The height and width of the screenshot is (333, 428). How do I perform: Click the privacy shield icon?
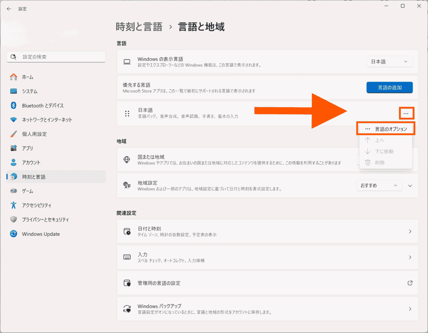13,219
